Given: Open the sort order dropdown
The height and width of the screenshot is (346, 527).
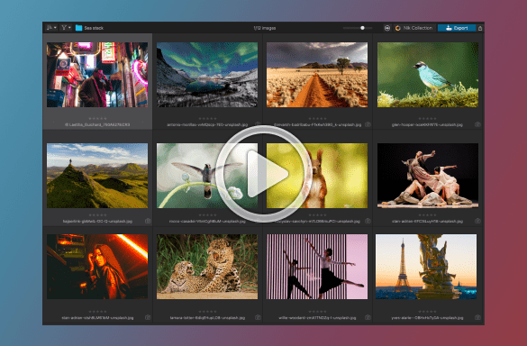Looking at the screenshot, I should pos(51,28).
